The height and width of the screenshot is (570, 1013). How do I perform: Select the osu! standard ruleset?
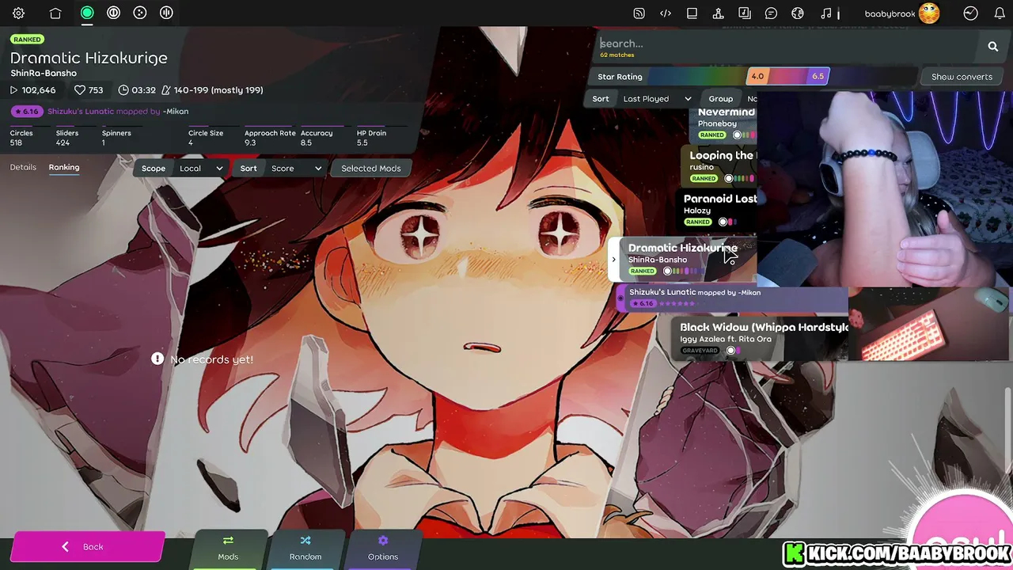pyautogui.click(x=87, y=13)
